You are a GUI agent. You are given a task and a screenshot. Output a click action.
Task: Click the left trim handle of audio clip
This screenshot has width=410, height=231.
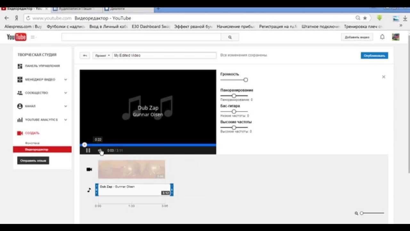(x=96, y=190)
